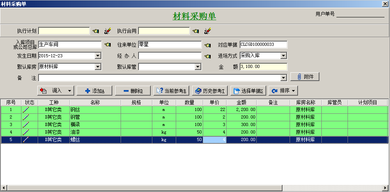Expand the 进场方式 combo box
The image size is (390, 192).
[x=283, y=56]
